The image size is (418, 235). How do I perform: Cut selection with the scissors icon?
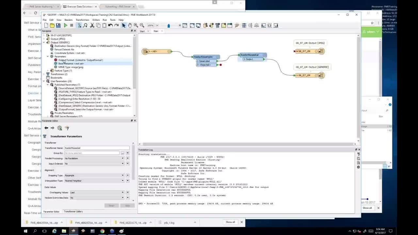92,25
